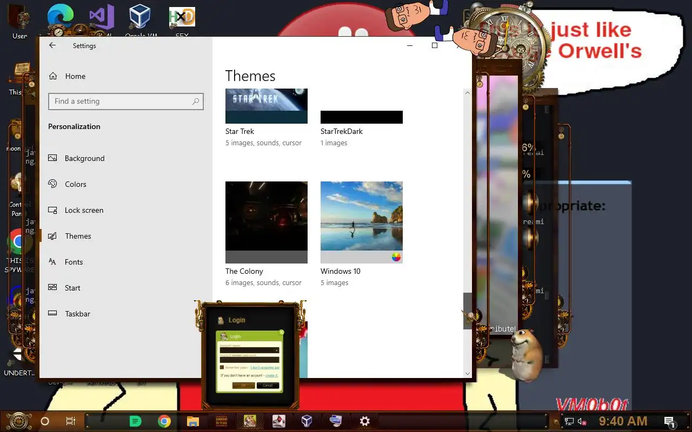Screen dimensions: 692x432
Task: Open the VirtualBox cube icon on taskbar
Action: tap(307, 421)
